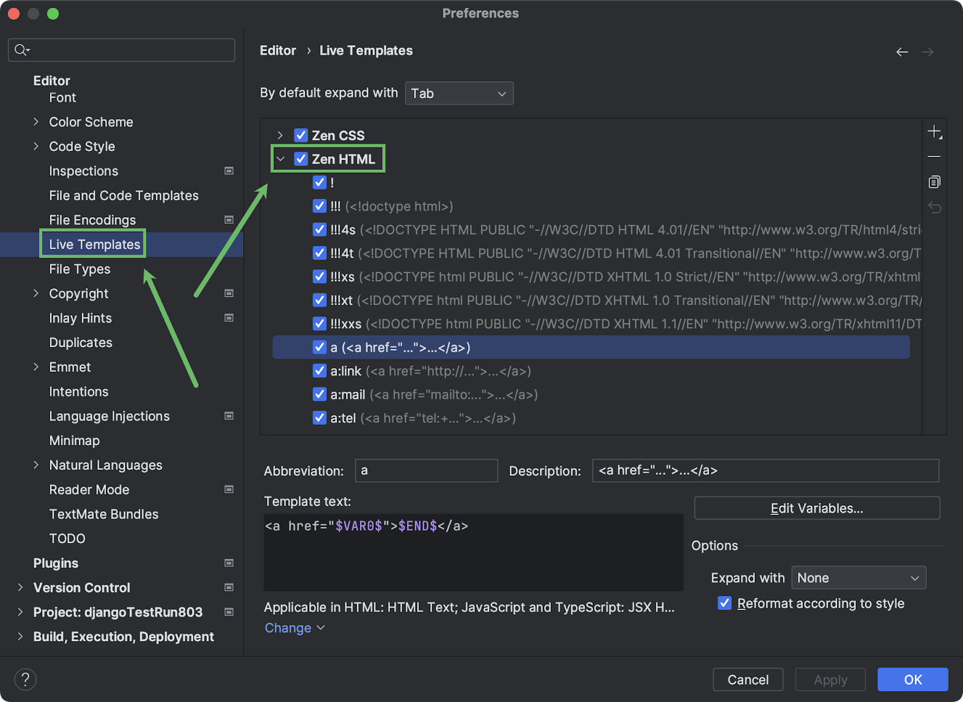Click the "Edit Variables..." button

pos(816,508)
